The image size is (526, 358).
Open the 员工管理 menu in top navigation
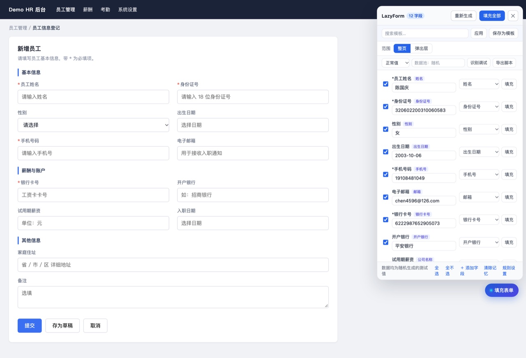(65, 9)
